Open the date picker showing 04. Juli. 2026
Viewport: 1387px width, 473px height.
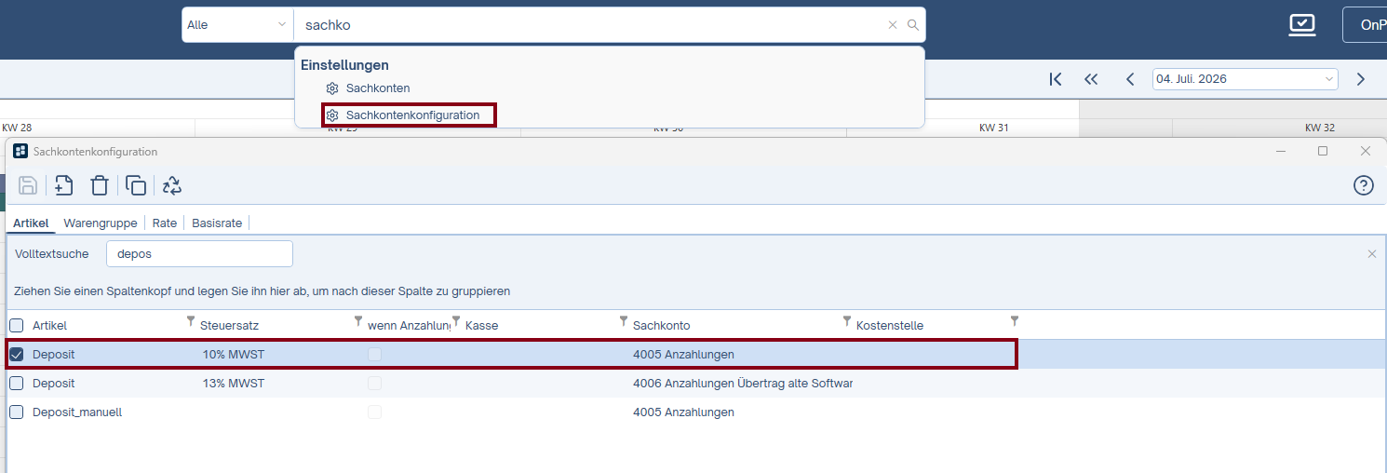1246,79
